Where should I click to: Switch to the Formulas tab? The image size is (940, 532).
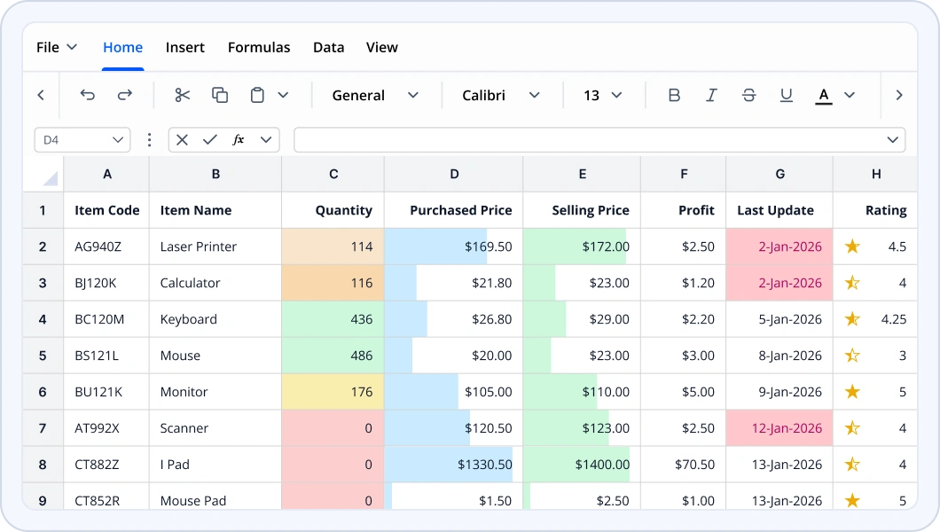259,47
